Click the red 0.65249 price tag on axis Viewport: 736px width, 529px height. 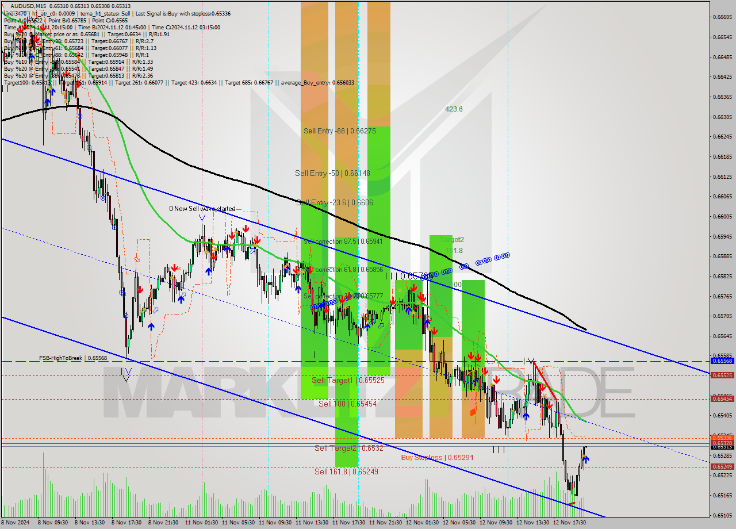722,467
